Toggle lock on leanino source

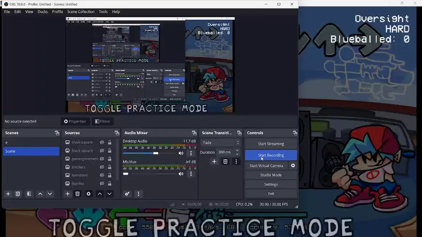tap(110, 184)
